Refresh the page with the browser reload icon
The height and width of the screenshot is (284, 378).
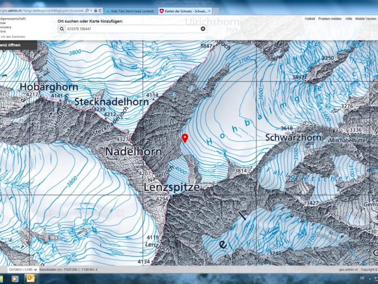(x=100, y=11)
